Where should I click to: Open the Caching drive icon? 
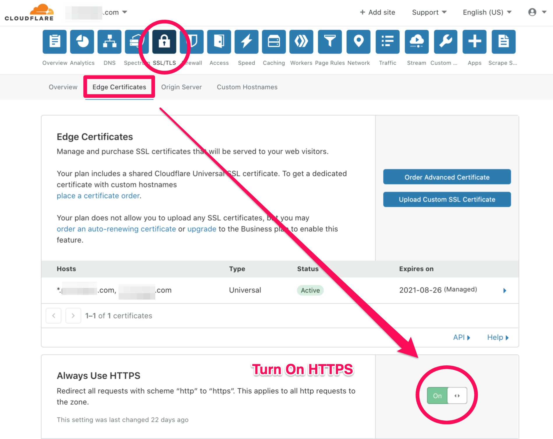point(274,42)
